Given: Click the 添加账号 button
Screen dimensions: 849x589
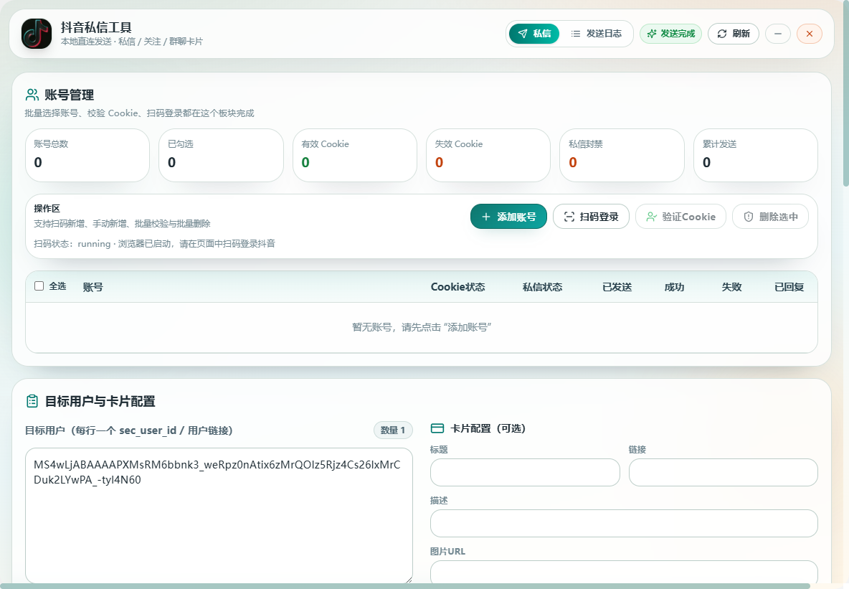Looking at the screenshot, I should click(508, 217).
